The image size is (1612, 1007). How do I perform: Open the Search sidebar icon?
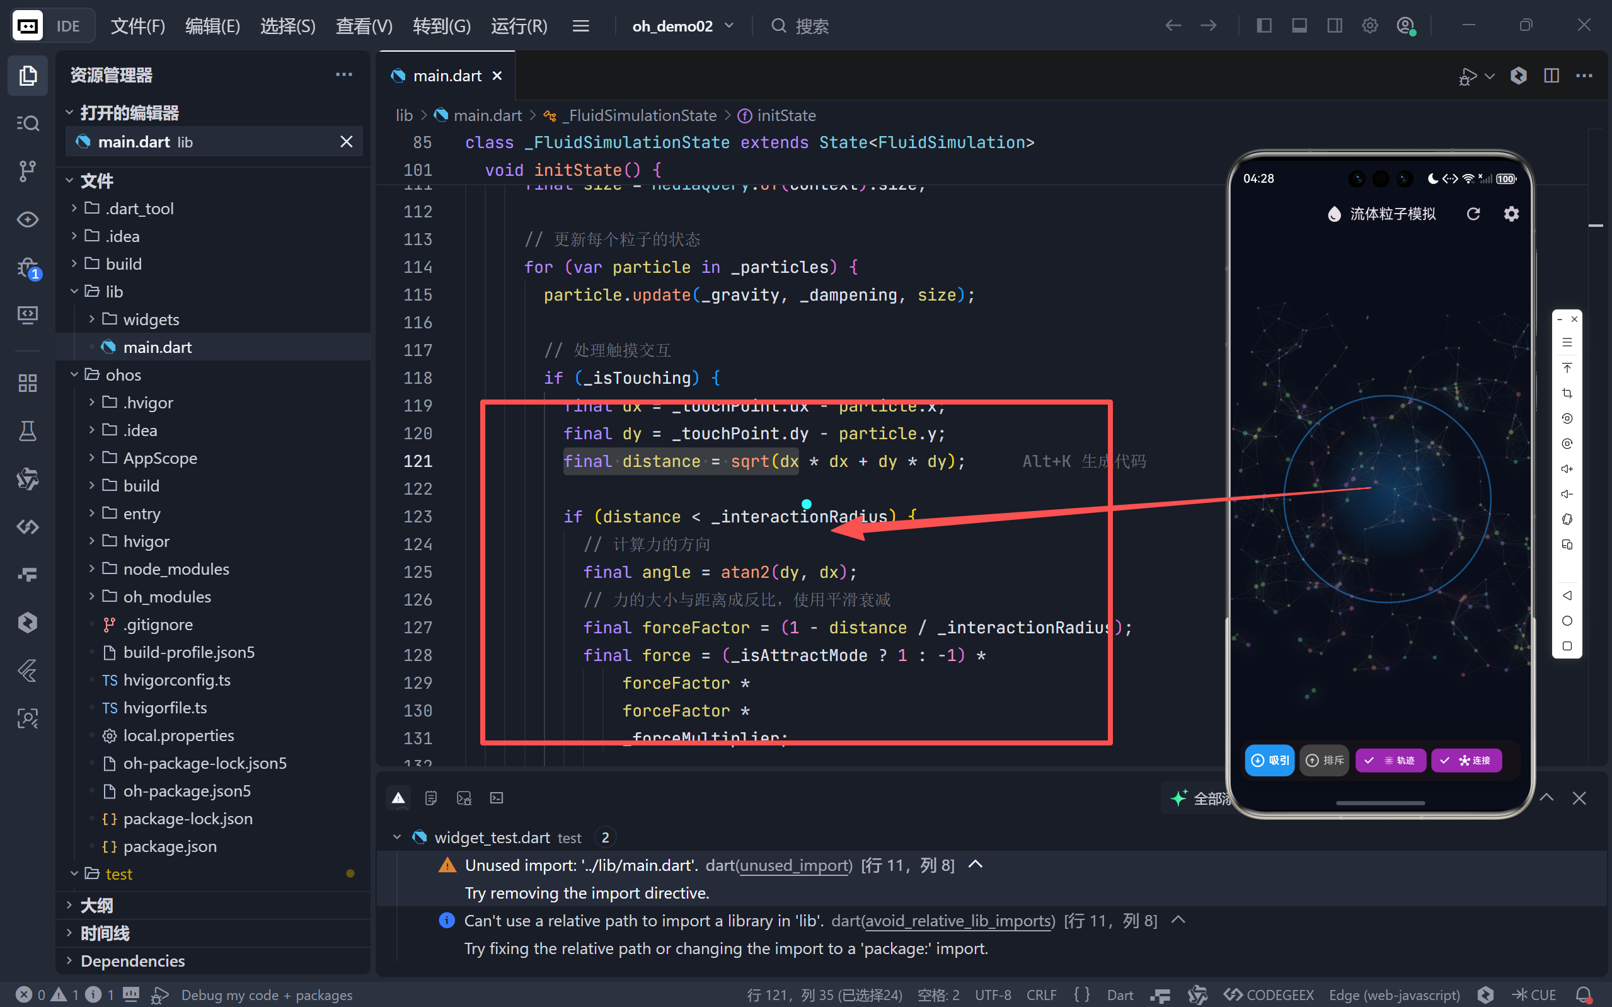(x=27, y=124)
